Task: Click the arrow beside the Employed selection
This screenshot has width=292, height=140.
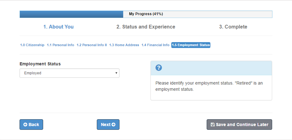Action: (x=116, y=73)
